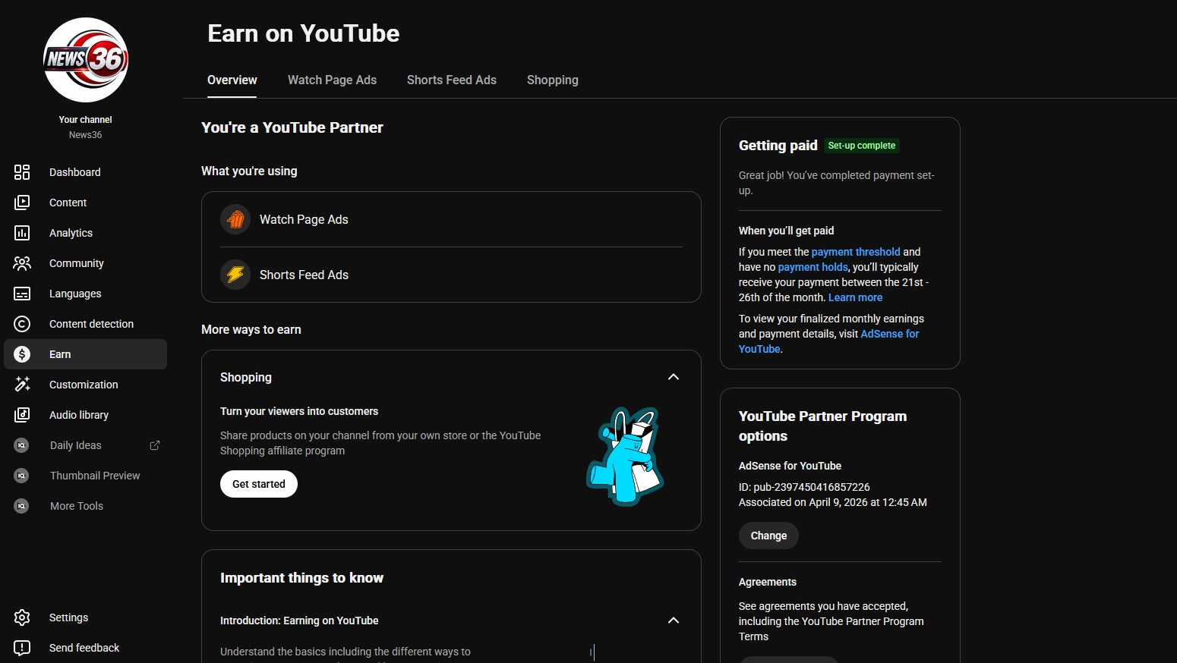This screenshot has width=1177, height=663.
Task: Select Earn label in sidebar
Action: (x=60, y=354)
